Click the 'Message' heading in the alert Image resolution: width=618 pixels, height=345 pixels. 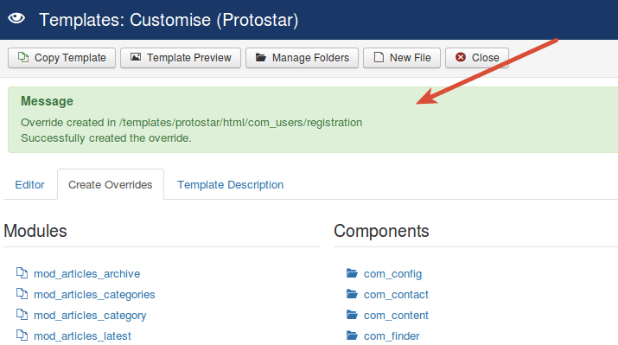pyautogui.click(x=47, y=101)
